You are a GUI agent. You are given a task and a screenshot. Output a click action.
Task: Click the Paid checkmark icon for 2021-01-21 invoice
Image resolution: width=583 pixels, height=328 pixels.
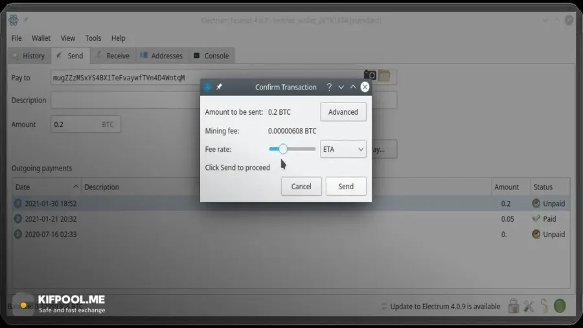coord(536,218)
